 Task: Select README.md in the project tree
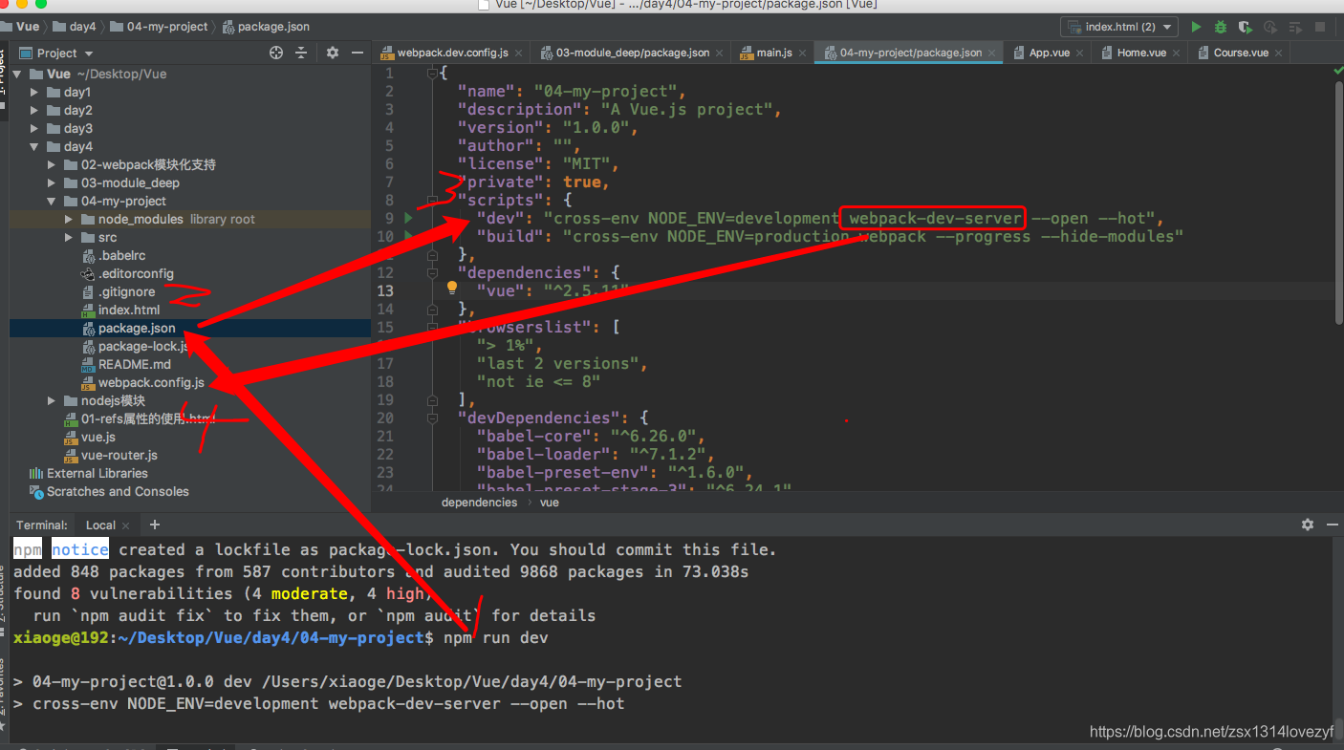(x=135, y=364)
